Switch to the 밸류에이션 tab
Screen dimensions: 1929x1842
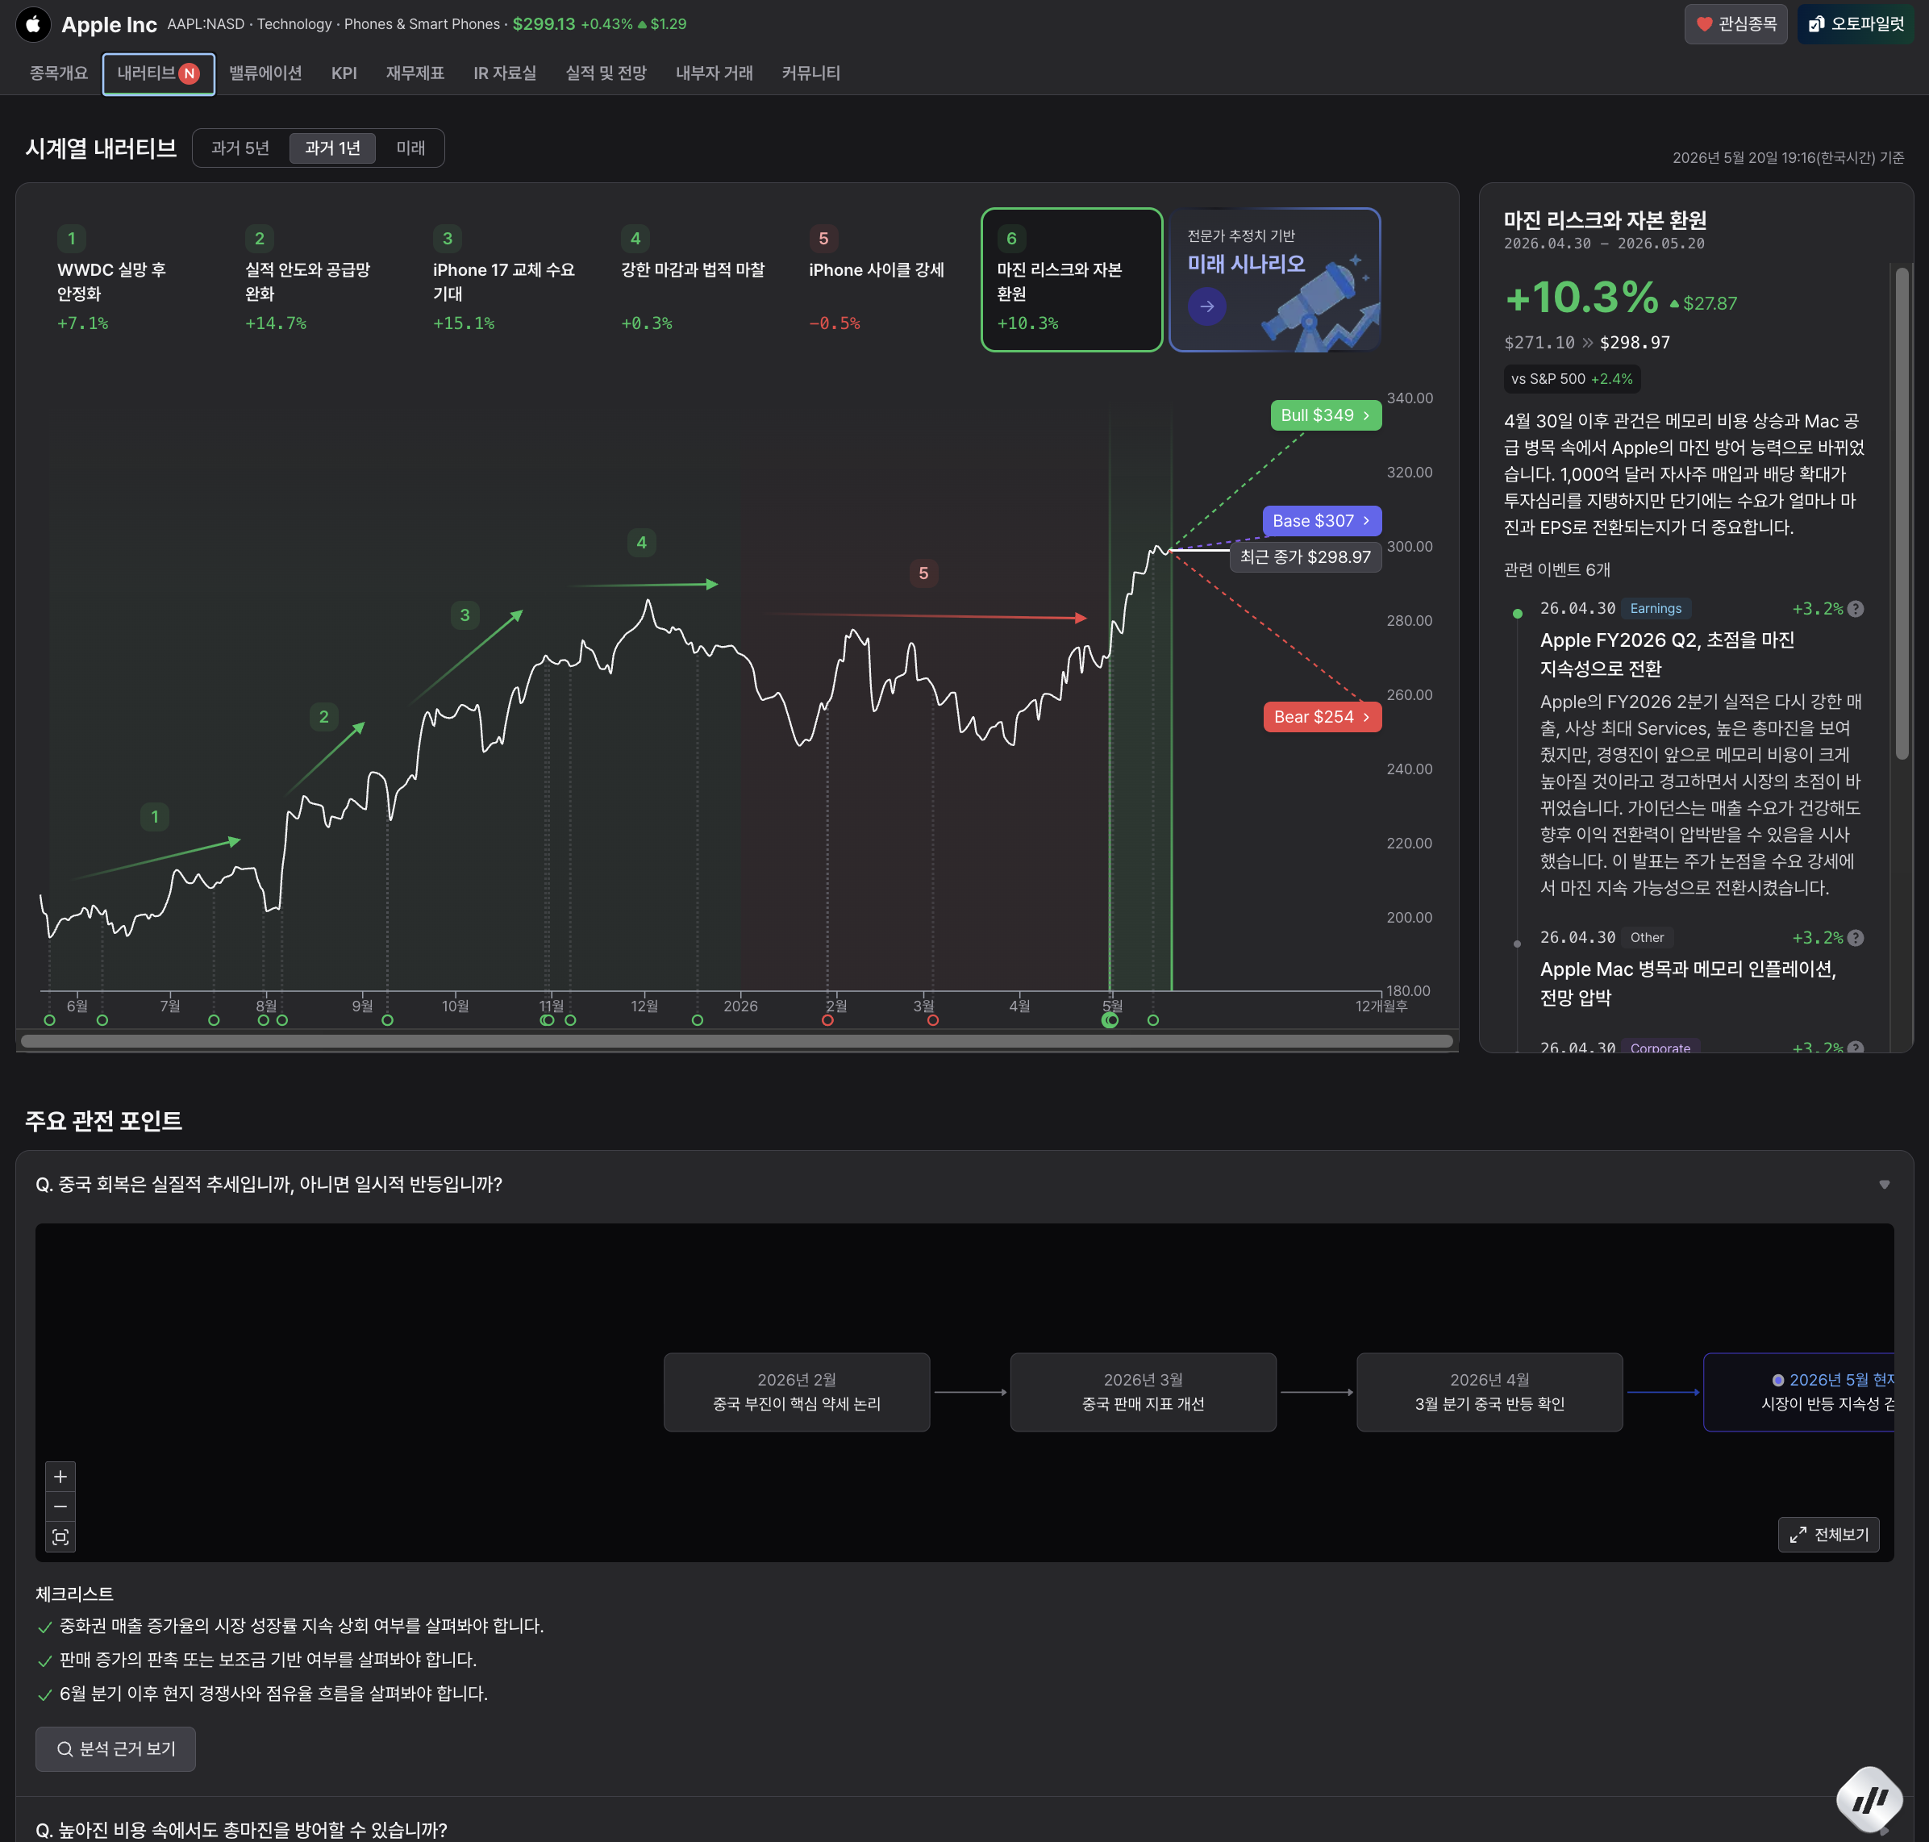click(265, 73)
